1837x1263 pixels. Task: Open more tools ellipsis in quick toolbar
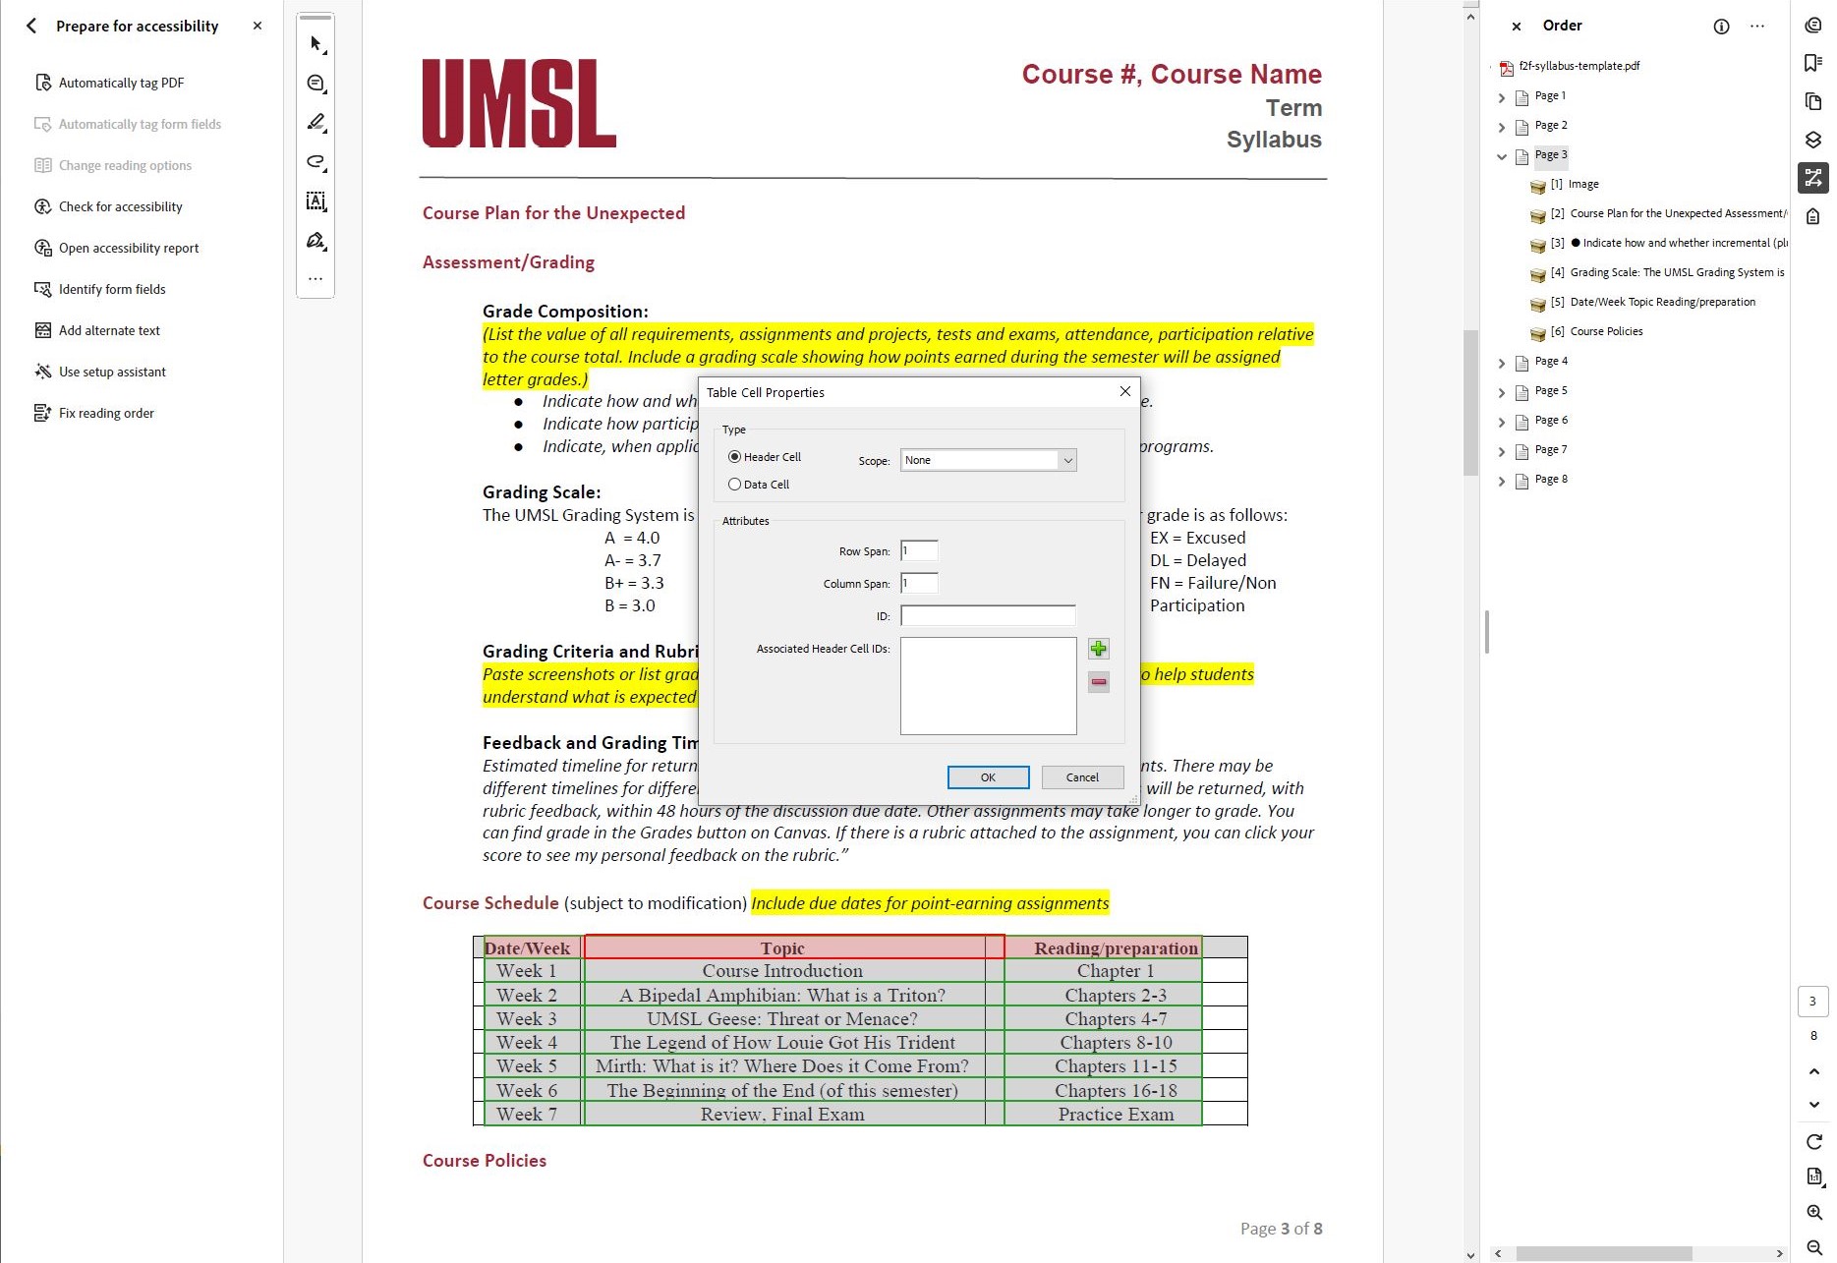click(316, 279)
